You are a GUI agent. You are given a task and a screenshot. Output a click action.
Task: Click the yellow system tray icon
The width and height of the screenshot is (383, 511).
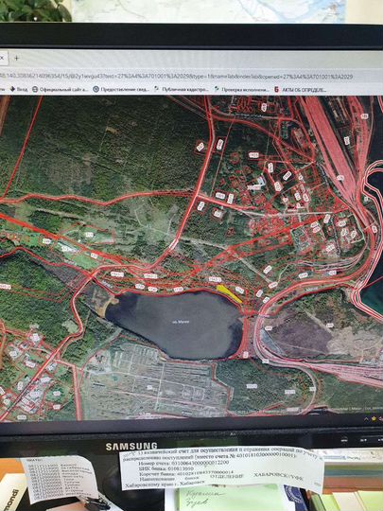pyautogui.click(x=374, y=418)
